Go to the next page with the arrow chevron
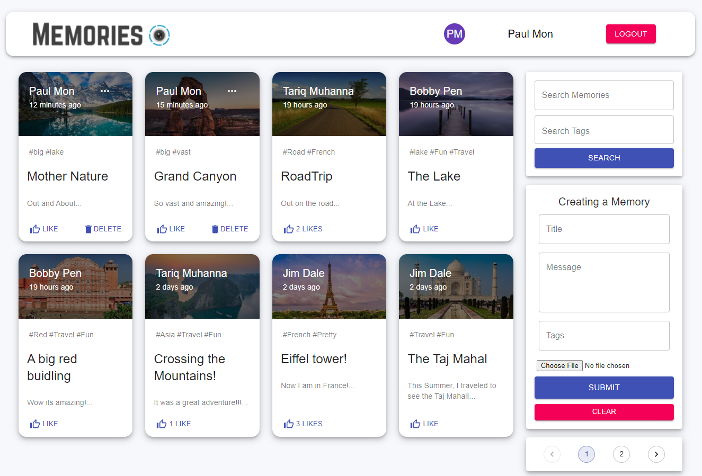This screenshot has width=702, height=476. (x=656, y=454)
